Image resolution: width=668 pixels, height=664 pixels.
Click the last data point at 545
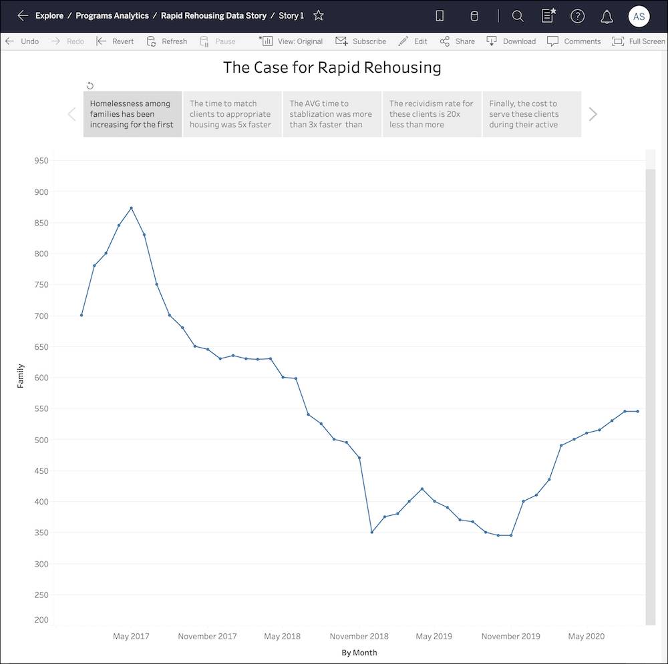coord(638,412)
